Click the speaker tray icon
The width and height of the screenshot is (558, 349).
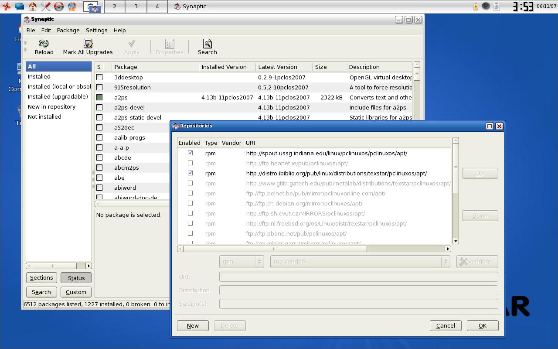486,6
